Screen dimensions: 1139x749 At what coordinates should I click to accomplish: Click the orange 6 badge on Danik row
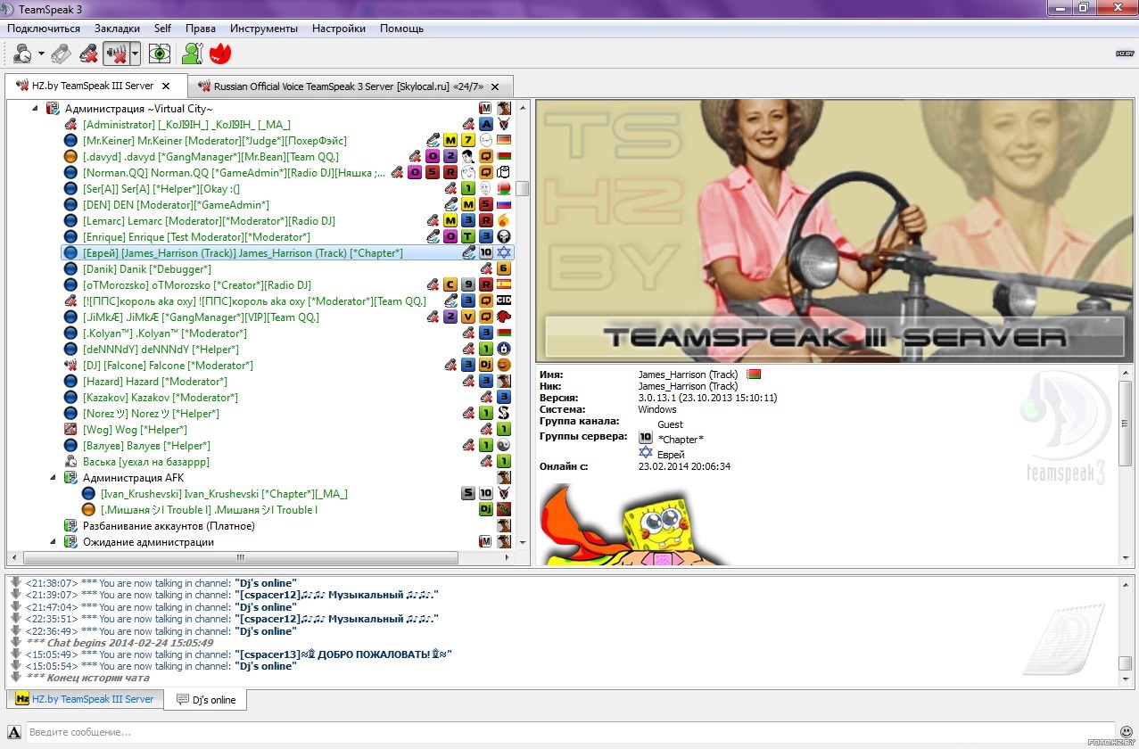pos(504,269)
